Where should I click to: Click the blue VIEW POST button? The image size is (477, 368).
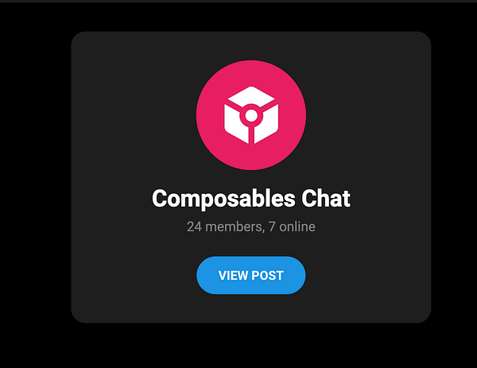pos(251,275)
